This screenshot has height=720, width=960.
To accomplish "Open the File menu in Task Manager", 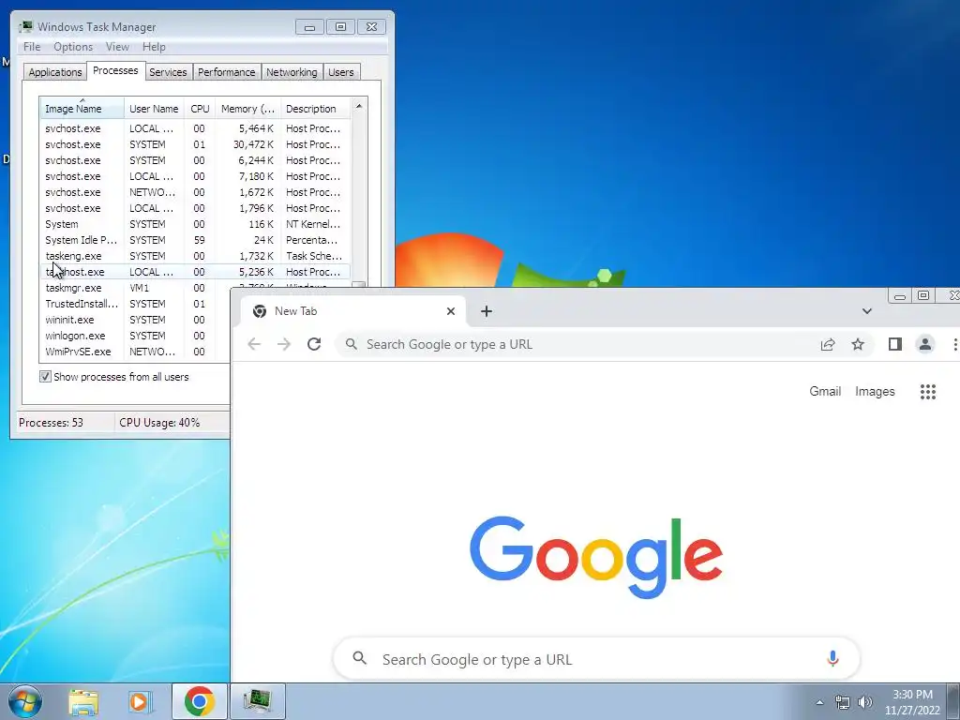I will [32, 47].
